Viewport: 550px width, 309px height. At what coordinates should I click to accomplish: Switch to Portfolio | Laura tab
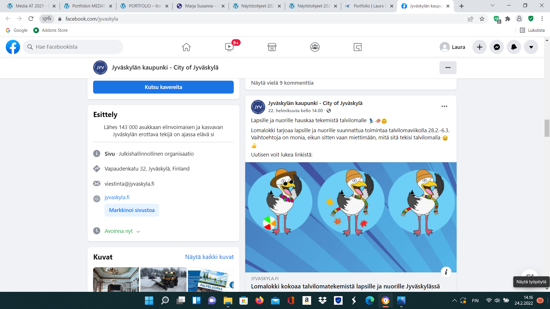369,6
